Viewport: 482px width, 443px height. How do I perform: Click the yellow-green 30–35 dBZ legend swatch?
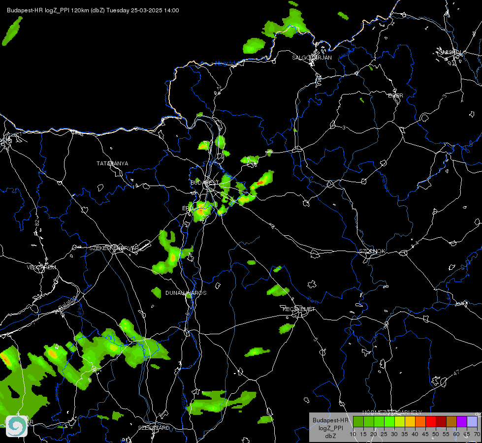pos(400,422)
